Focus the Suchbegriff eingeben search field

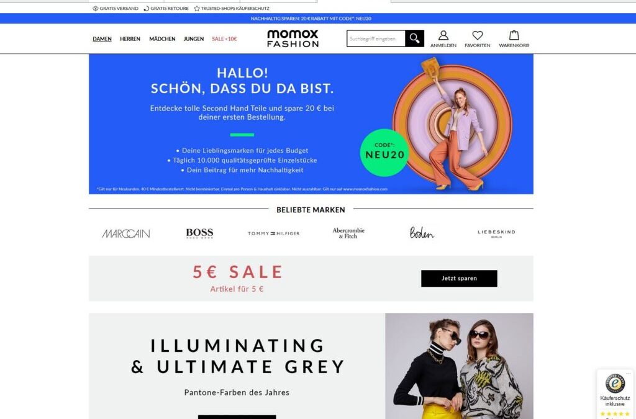point(376,38)
